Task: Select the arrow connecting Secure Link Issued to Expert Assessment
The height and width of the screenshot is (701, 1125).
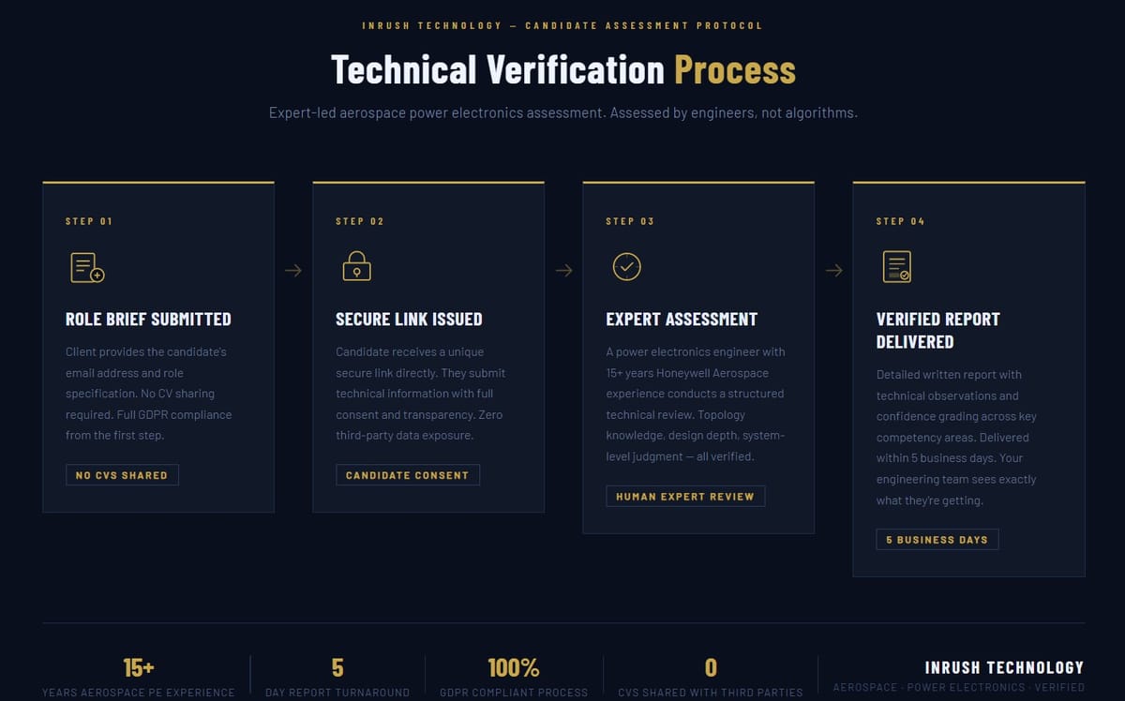Action: pos(563,270)
